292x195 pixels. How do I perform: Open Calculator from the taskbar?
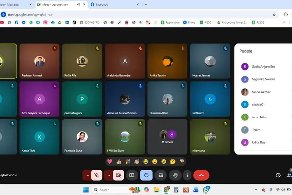(176, 190)
